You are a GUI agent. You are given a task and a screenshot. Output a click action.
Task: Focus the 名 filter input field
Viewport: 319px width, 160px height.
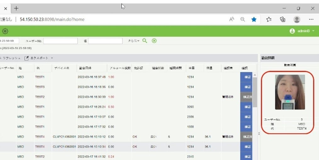point(105,41)
